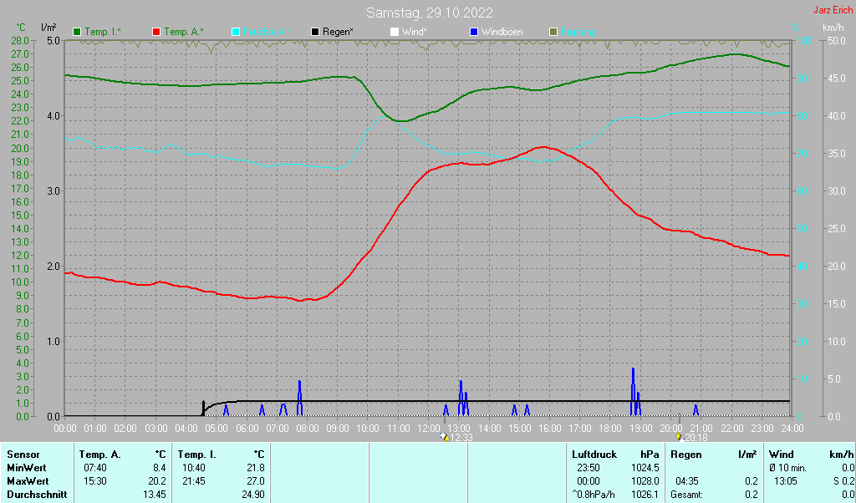Click the 'Wind*' legend label
This screenshot has height=503, width=856.
click(x=415, y=33)
